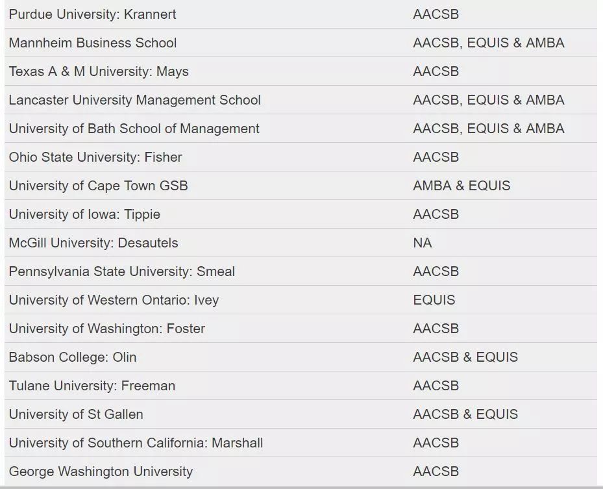Click the NA accreditation cell

422,243
